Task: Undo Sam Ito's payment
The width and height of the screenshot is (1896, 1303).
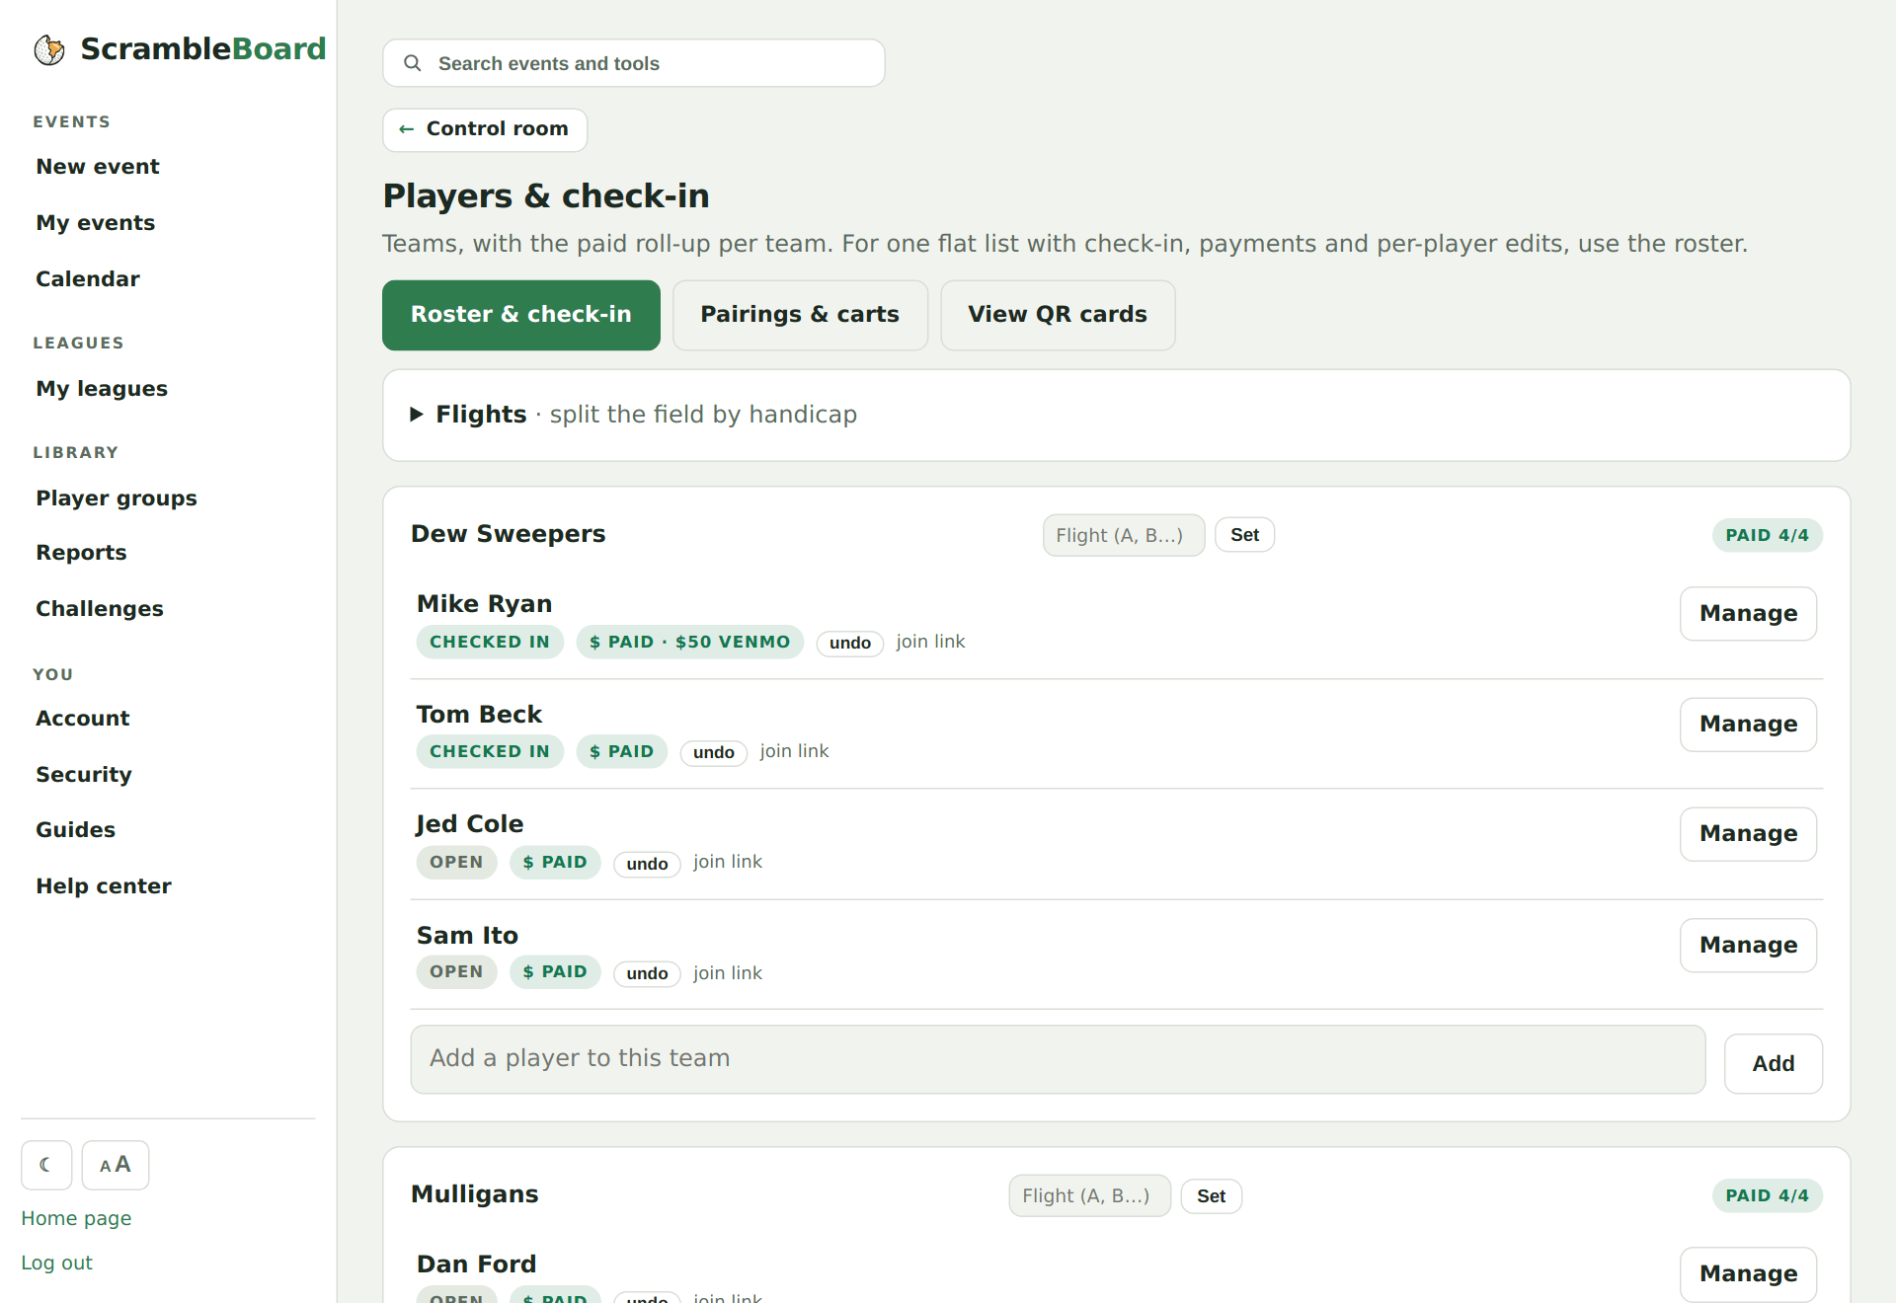Action: coord(647,973)
